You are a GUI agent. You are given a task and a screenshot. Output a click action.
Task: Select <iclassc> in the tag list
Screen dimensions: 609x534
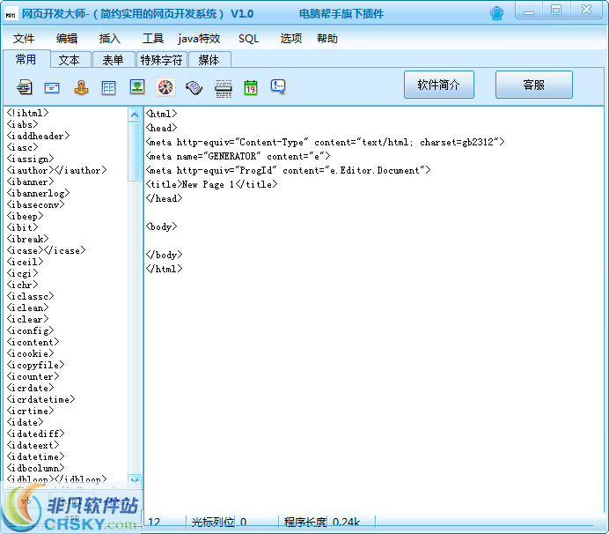[30, 296]
